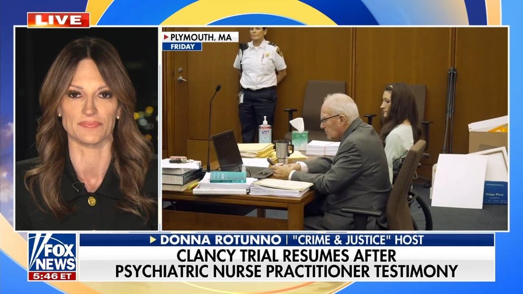Click the courtroom footage video panel
Screen dimensions: 523x294
[x=335, y=129]
